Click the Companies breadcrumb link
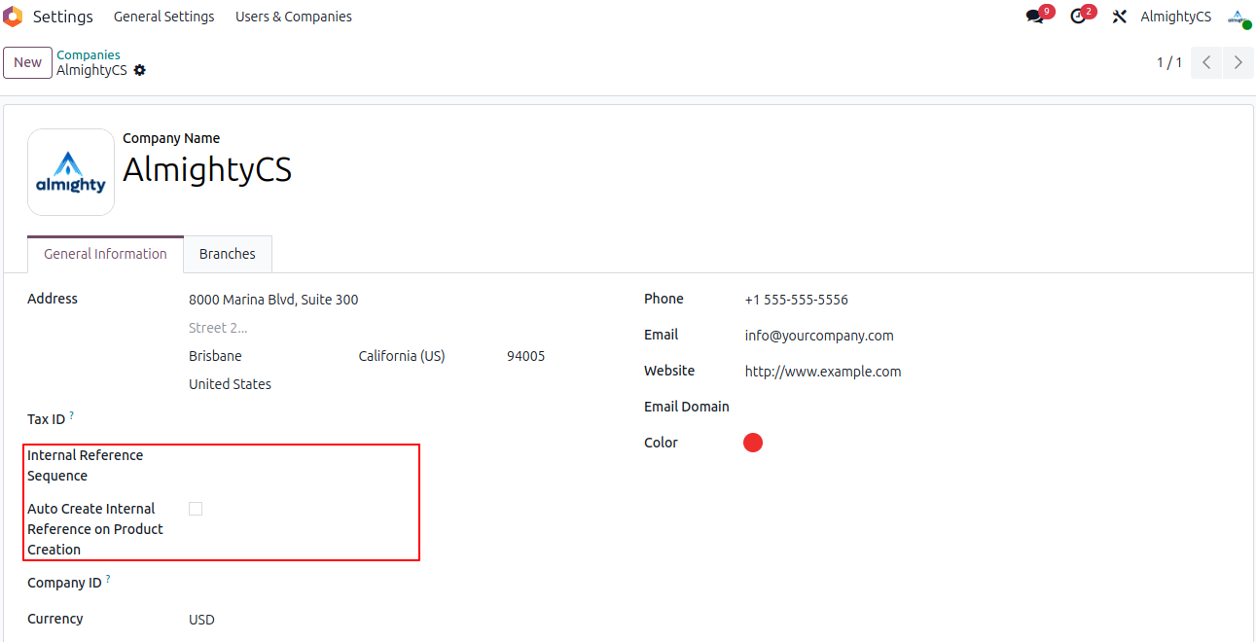1256x642 pixels. tap(89, 54)
